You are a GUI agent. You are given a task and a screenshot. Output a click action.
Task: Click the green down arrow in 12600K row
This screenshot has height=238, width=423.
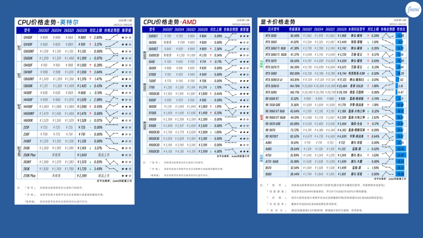click(x=90, y=58)
